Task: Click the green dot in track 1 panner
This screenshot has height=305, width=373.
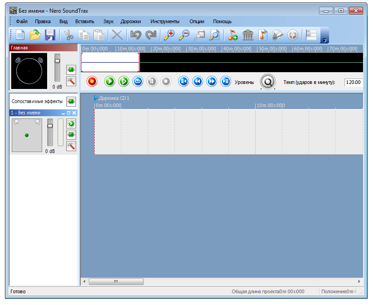Action: pyautogui.click(x=27, y=135)
